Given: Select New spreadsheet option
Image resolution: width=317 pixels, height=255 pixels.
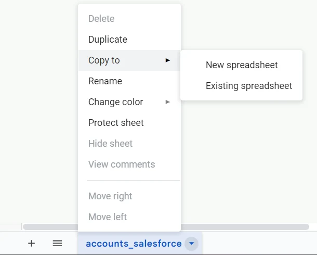Looking at the screenshot, I should (x=242, y=65).
